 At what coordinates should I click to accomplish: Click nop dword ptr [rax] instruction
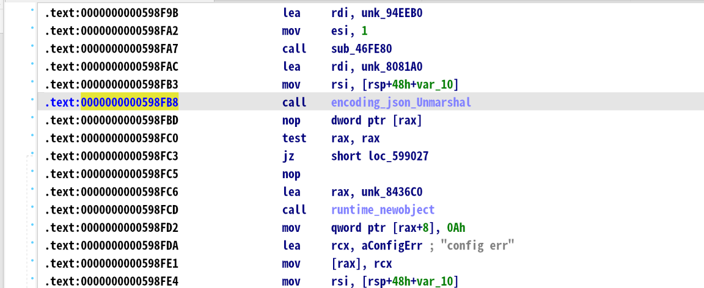tap(352, 120)
